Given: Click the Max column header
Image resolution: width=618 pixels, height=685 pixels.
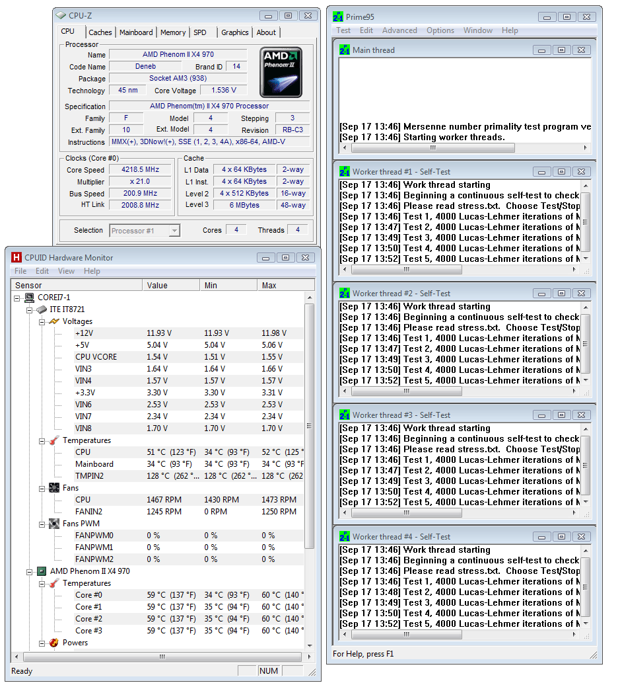Looking at the screenshot, I should point(280,286).
